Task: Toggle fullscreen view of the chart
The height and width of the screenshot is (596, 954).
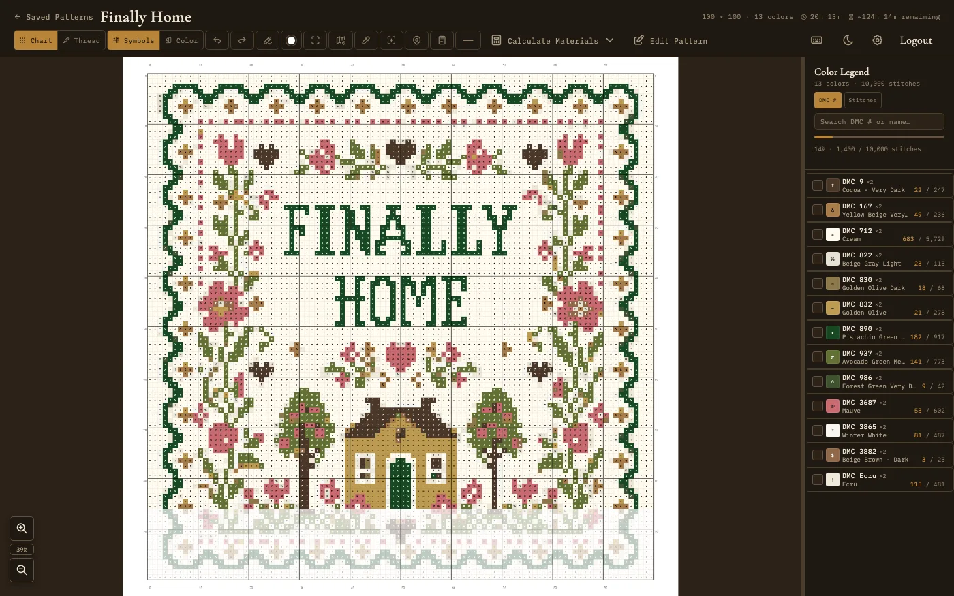Action: pyautogui.click(x=316, y=40)
